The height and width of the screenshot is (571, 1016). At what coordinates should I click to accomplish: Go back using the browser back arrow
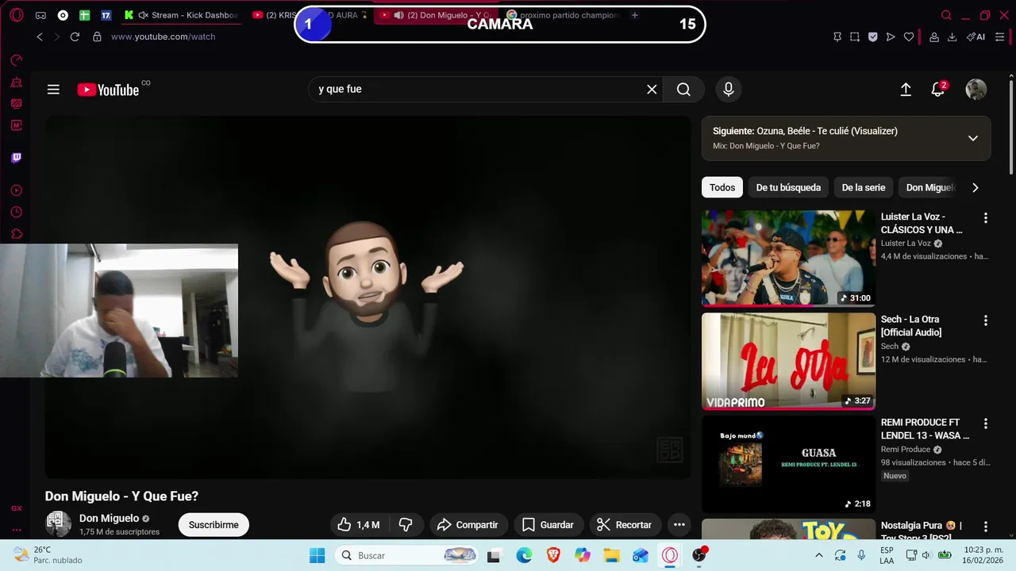click(40, 36)
